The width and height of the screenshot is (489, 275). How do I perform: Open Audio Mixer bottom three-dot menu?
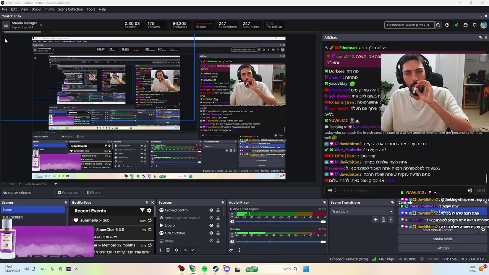pos(240,250)
